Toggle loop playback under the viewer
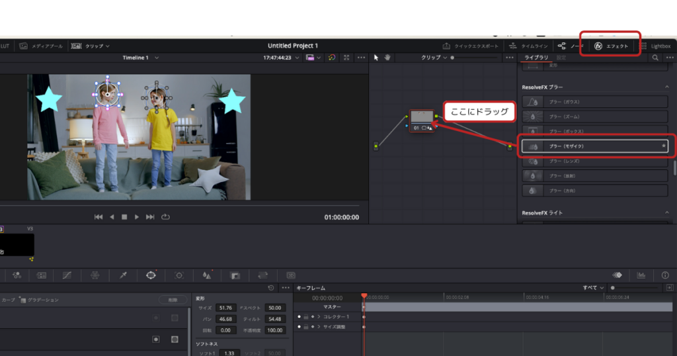 [165, 217]
